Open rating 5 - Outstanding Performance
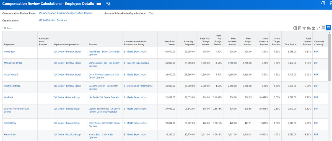 [138, 86]
